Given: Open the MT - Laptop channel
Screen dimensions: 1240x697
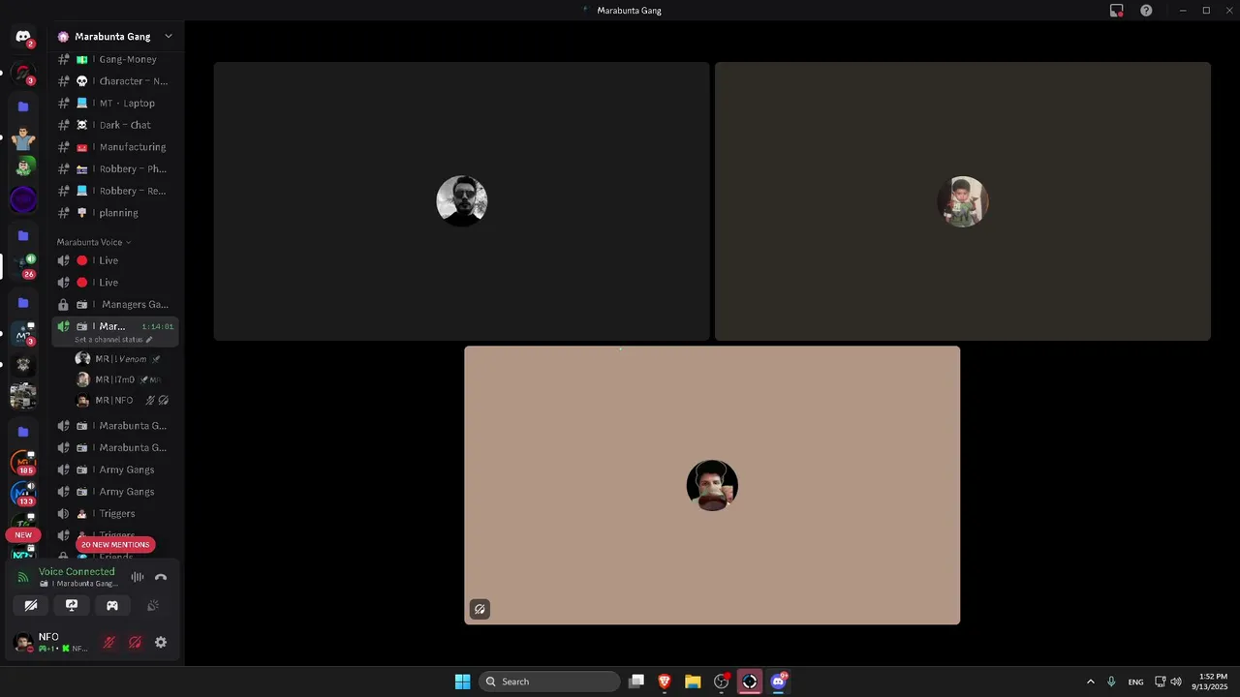Looking at the screenshot, I should point(115,104).
